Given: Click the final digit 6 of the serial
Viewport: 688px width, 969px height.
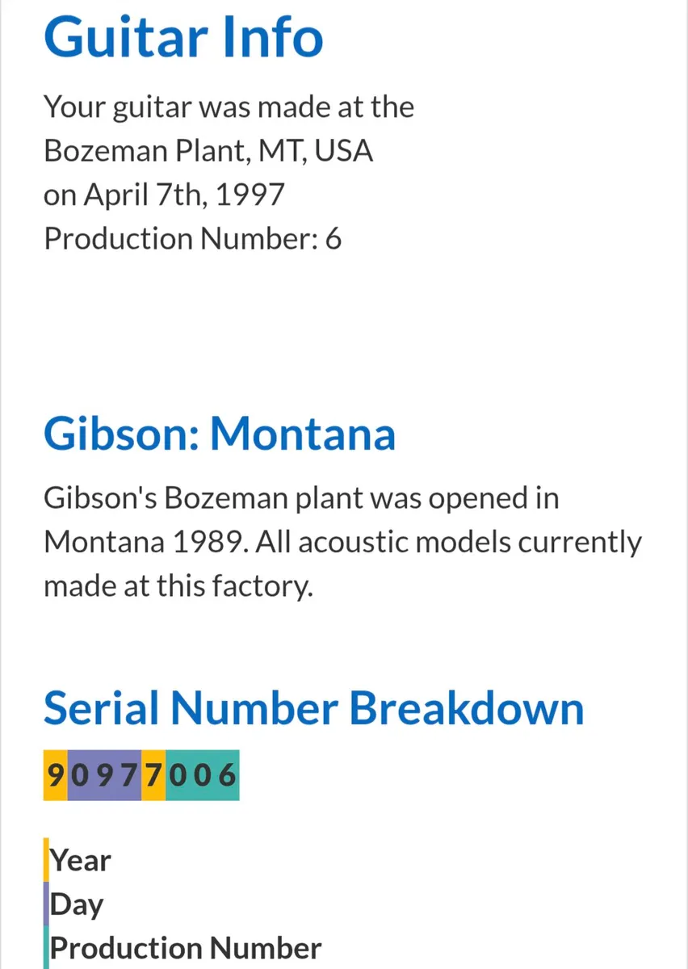Looking at the screenshot, I should tap(227, 776).
